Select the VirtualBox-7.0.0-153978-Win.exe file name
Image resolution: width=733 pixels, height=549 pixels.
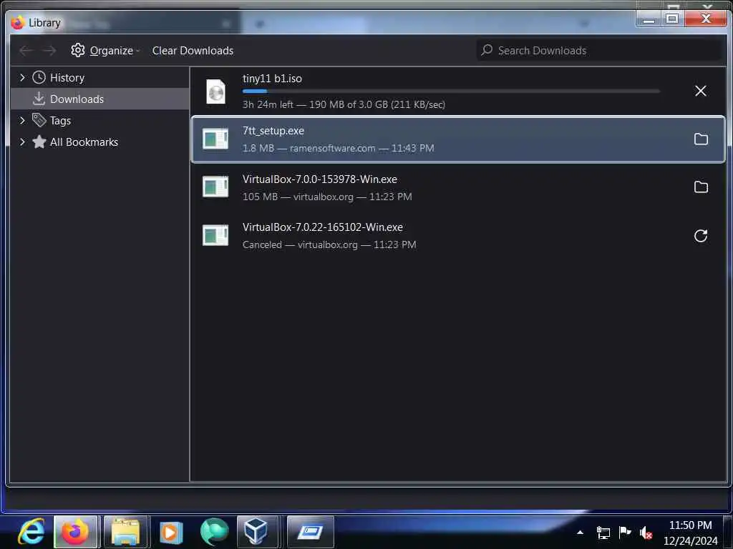pos(320,179)
